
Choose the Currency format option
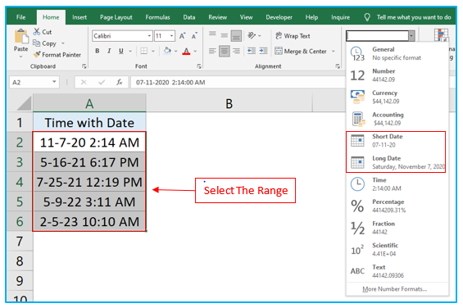[x=397, y=97]
